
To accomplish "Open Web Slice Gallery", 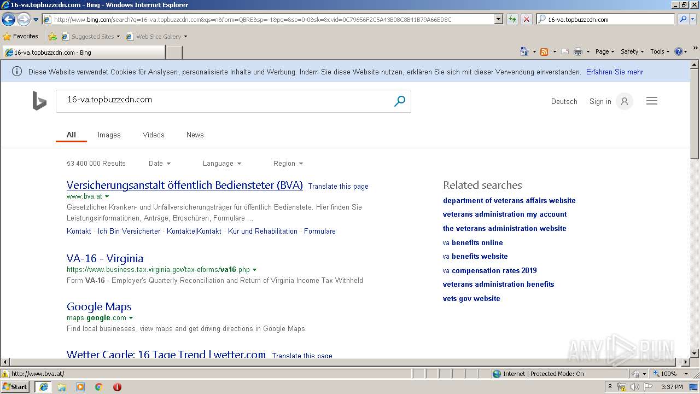I will (x=156, y=37).
